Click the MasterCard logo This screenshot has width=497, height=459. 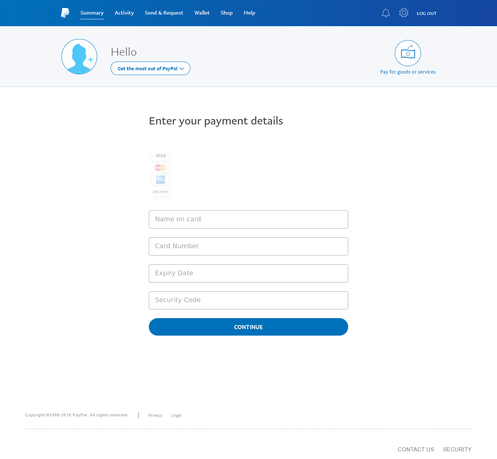pyautogui.click(x=160, y=168)
